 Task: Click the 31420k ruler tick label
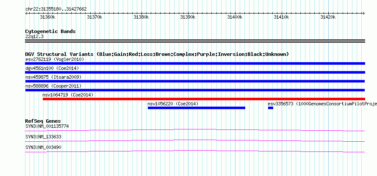click(328, 17)
